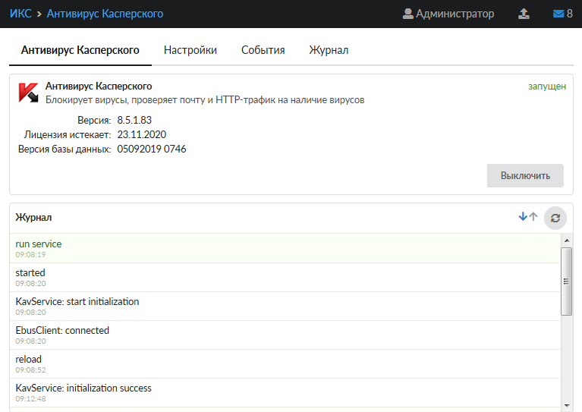Click the antivirus description about blocking viruses

point(205,100)
